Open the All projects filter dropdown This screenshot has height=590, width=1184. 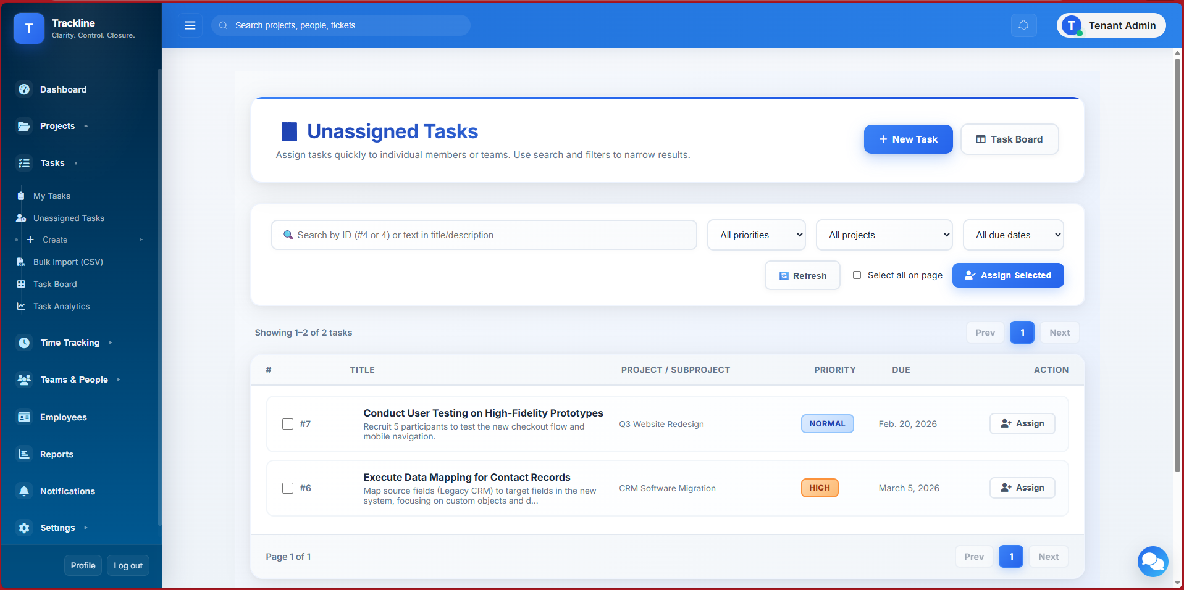pyautogui.click(x=884, y=235)
